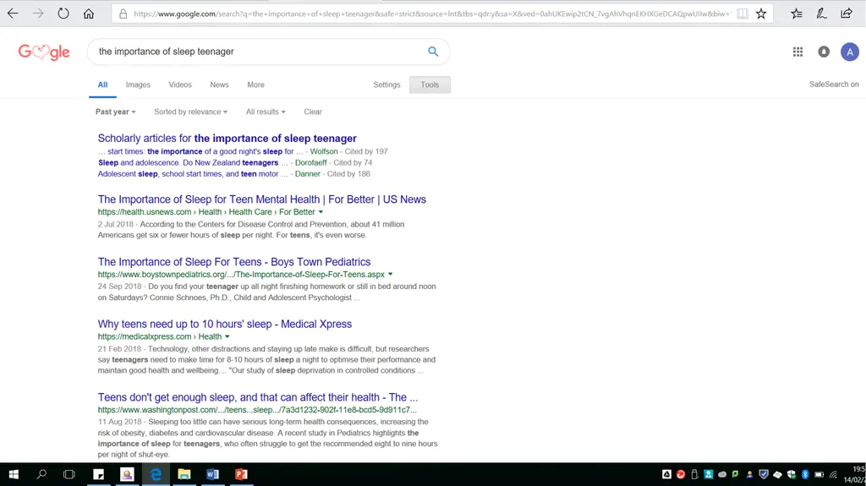Click the blue search magnifier icon
Image resolution: width=866 pixels, height=486 pixels.
[433, 52]
